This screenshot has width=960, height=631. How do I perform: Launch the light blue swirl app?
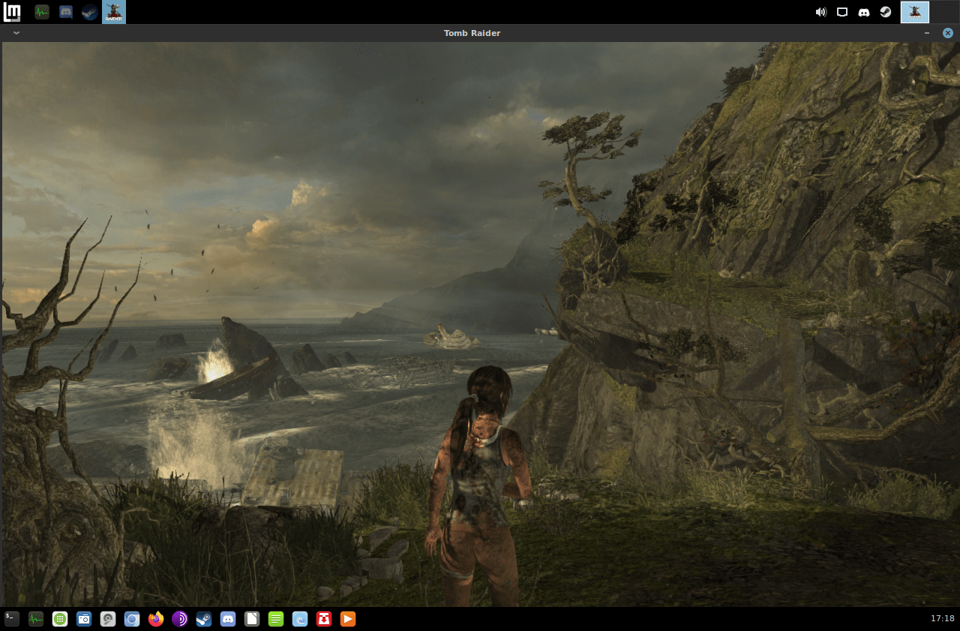click(300, 619)
